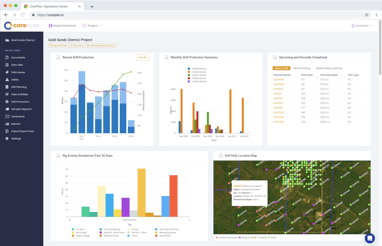Viewport: 382px width, 246px height.
Task: Open the Drill Planning section
Action: point(19,87)
